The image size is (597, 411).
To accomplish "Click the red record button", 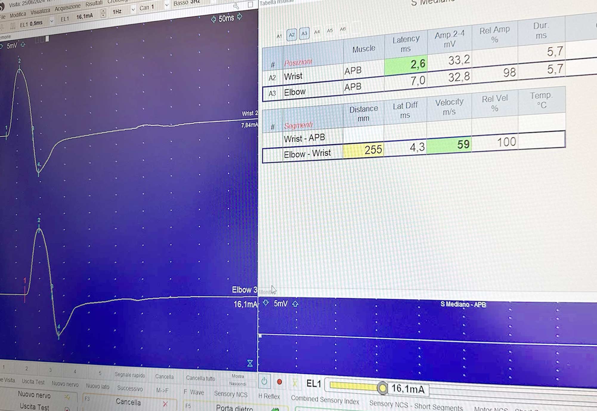I will (x=279, y=382).
